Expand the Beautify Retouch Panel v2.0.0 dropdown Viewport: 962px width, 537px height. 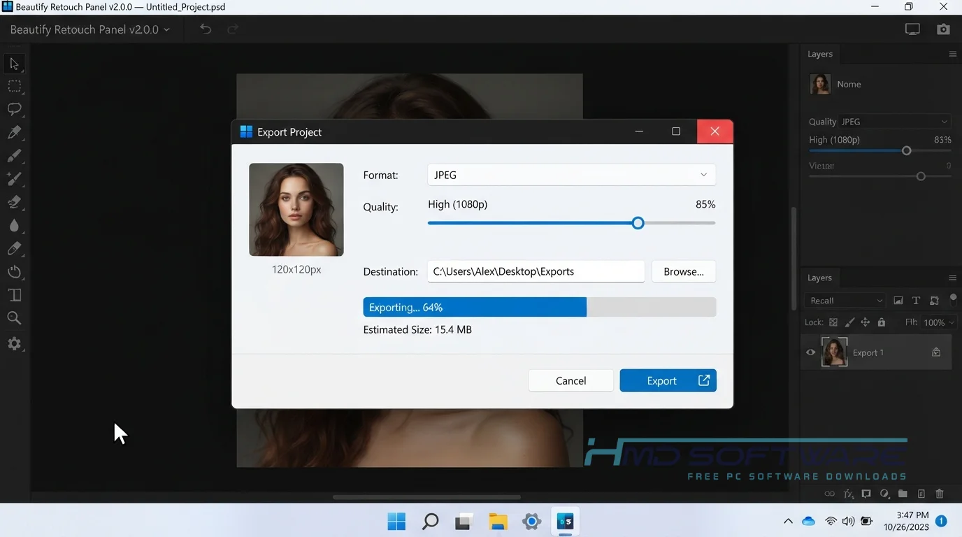tap(90, 29)
